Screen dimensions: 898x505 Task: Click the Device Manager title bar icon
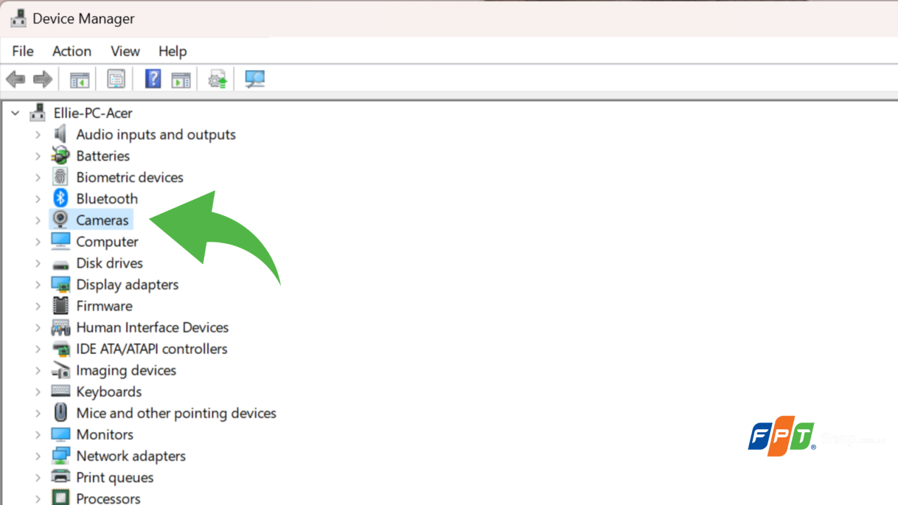(19, 18)
